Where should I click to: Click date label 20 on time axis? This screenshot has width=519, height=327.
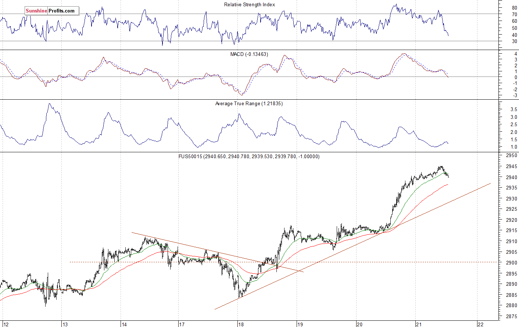click(x=359, y=324)
